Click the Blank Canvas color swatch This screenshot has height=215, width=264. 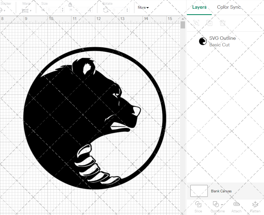(x=199, y=191)
